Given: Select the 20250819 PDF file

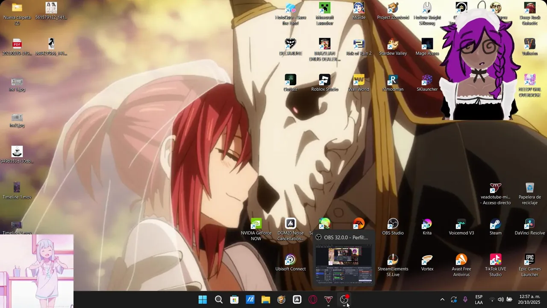Looking at the screenshot, I should [x=17, y=47].
